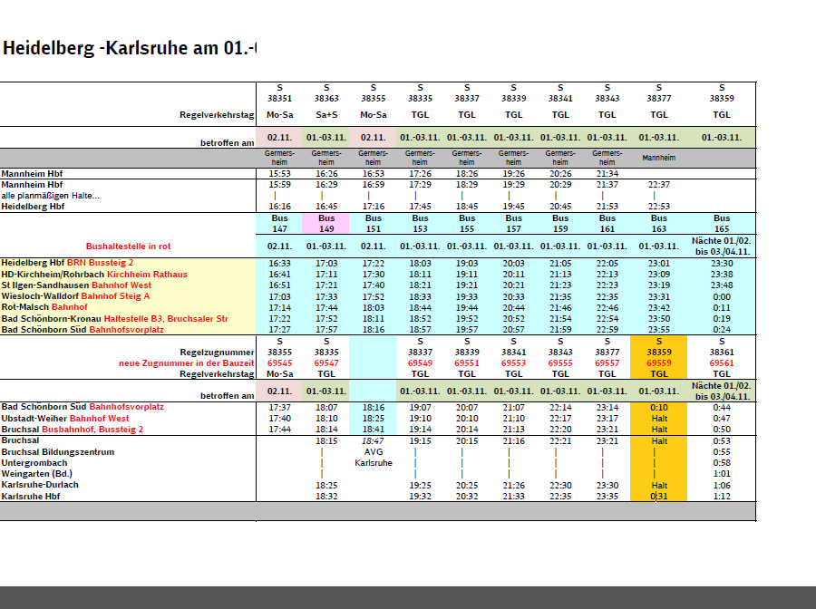816x609 pixels.
Task: Click the title 'Heidelberg -Karlsruhe am 01.-'
Action: pyautogui.click(x=130, y=48)
